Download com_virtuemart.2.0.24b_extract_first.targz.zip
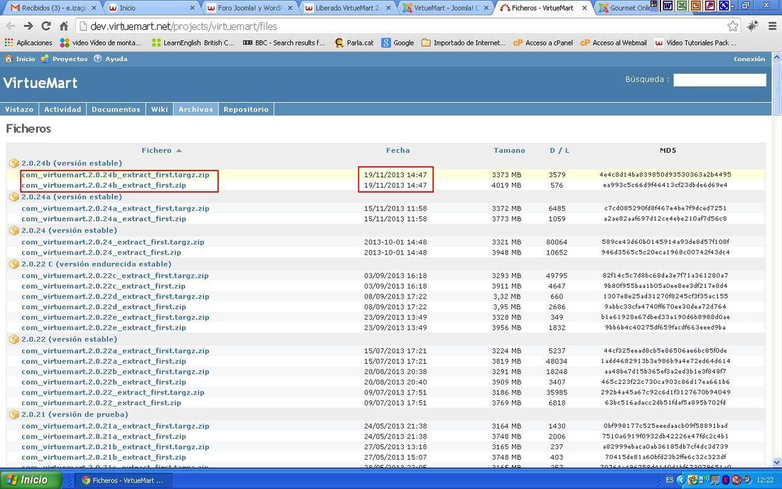Screen dimensions: 782x489 [x=115, y=175]
